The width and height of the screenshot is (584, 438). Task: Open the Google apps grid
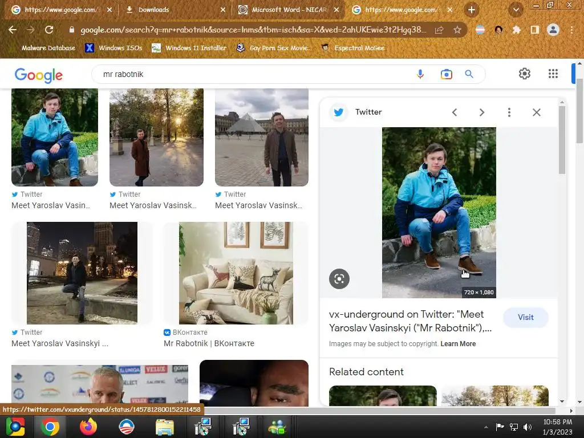click(x=553, y=74)
